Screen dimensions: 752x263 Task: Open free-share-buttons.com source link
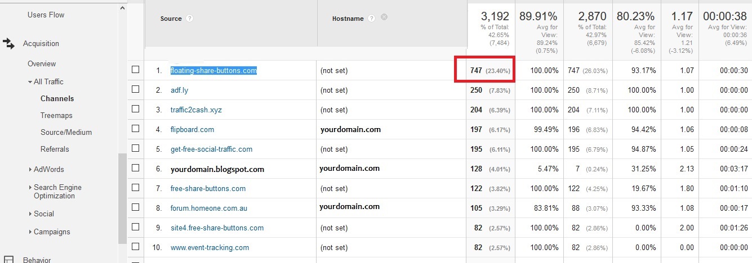208,188
